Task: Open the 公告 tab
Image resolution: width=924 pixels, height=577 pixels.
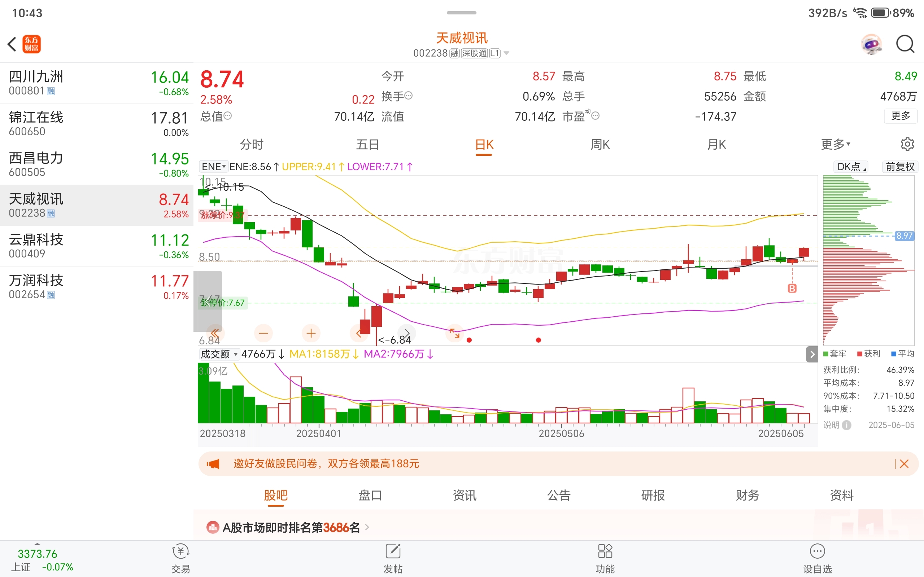Action: [x=559, y=495]
